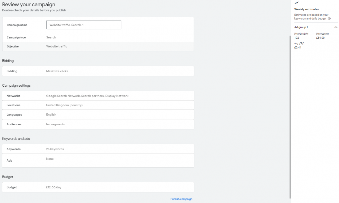The height and width of the screenshot is (203, 339).
Task: Open the help icon beside daily budget note
Action: point(329,18)
